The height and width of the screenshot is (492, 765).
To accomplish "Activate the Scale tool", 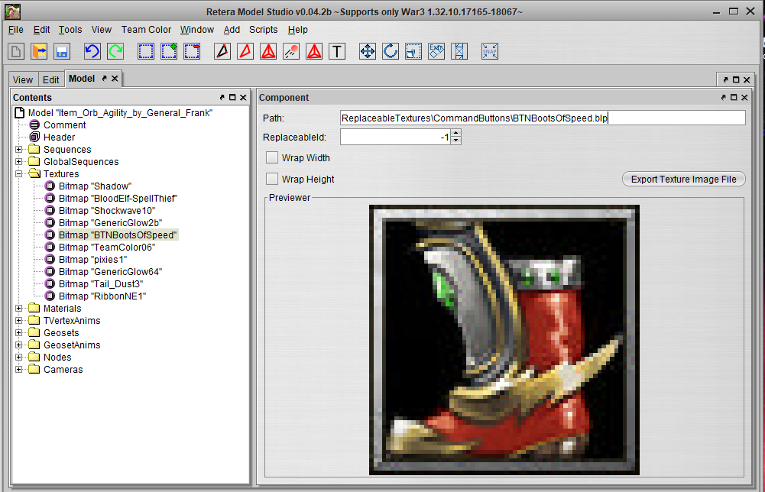I will click(x=413, y=51).
